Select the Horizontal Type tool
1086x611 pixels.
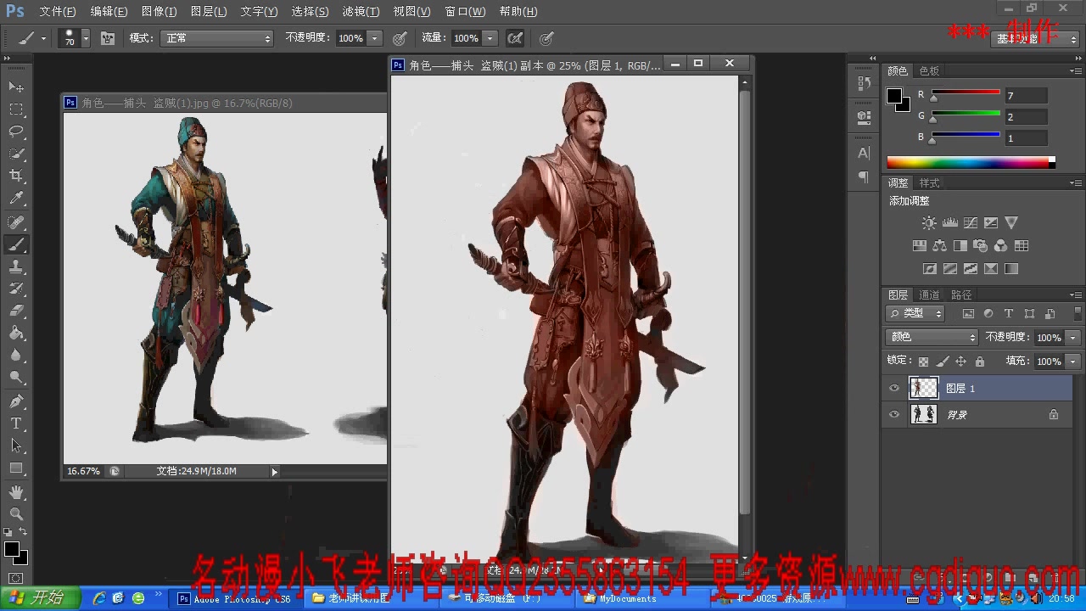(x=16, y=423)
